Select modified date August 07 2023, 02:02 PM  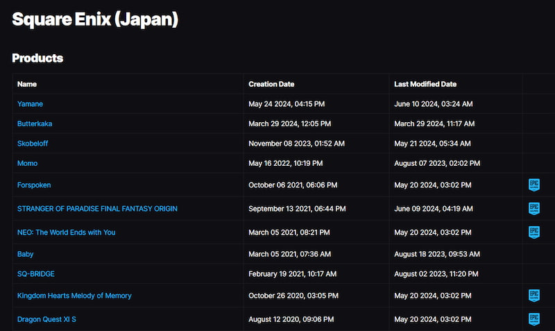point(437,163)
